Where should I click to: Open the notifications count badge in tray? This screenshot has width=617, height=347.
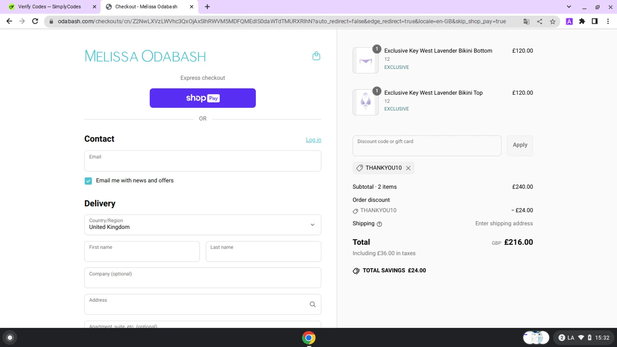(562, 338)
